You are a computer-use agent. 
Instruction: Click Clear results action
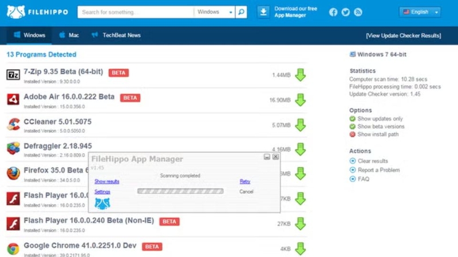(369, 161)
